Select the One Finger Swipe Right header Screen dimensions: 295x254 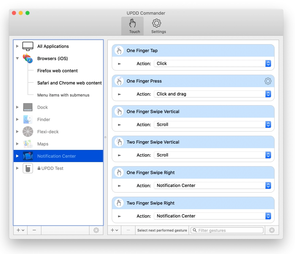(x=193, y=173)
